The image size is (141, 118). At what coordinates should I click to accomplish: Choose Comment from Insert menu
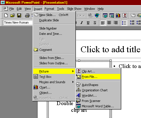pyautogui.click(x=54, y=50)
